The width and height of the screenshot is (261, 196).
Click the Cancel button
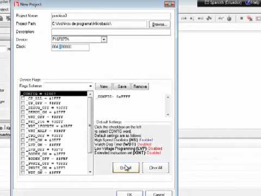159,194
